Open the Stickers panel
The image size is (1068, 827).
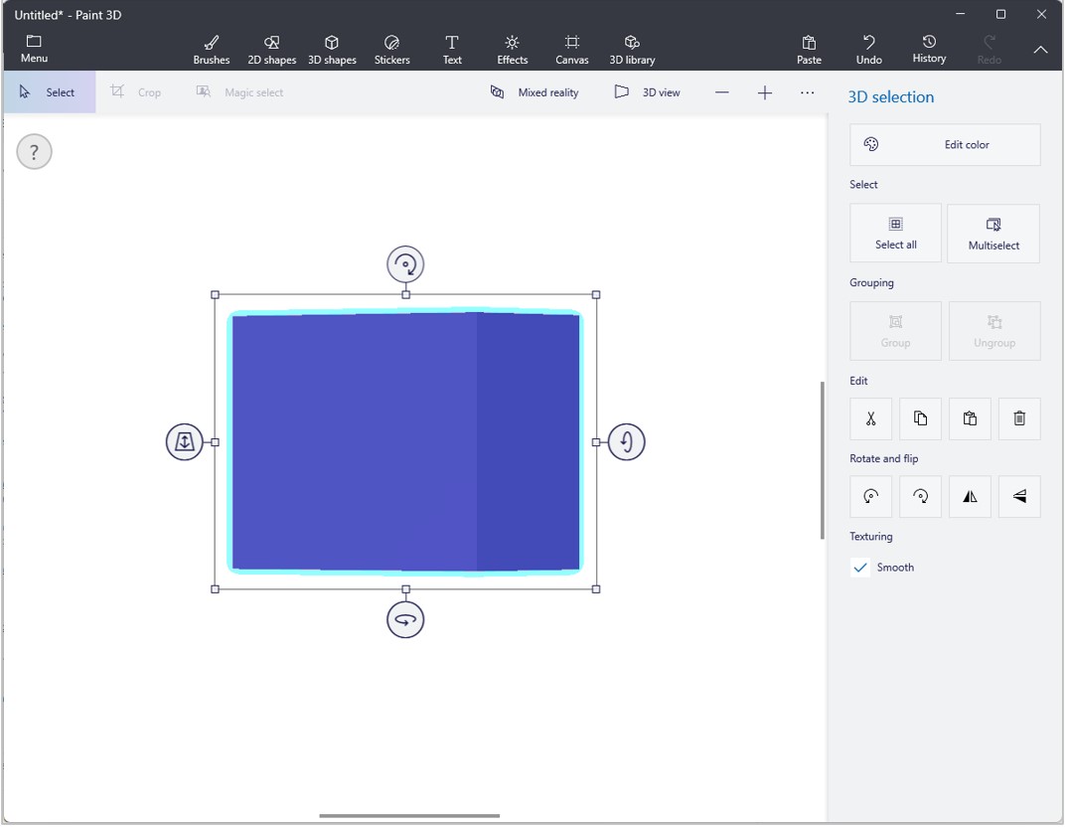click(391, 47)
